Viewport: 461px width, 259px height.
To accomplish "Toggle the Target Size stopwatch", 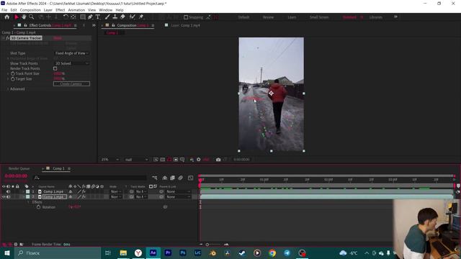I will [x=13, y=79].
